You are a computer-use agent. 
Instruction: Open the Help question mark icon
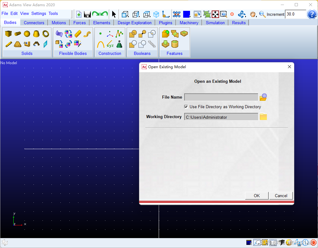tap(312, 14)
